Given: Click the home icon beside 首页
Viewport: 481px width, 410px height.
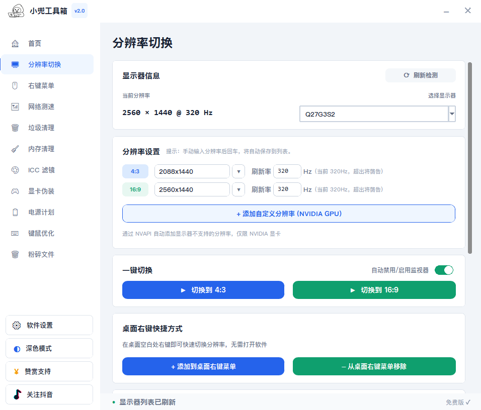Looking at the screenshot, I should point(15,44).
